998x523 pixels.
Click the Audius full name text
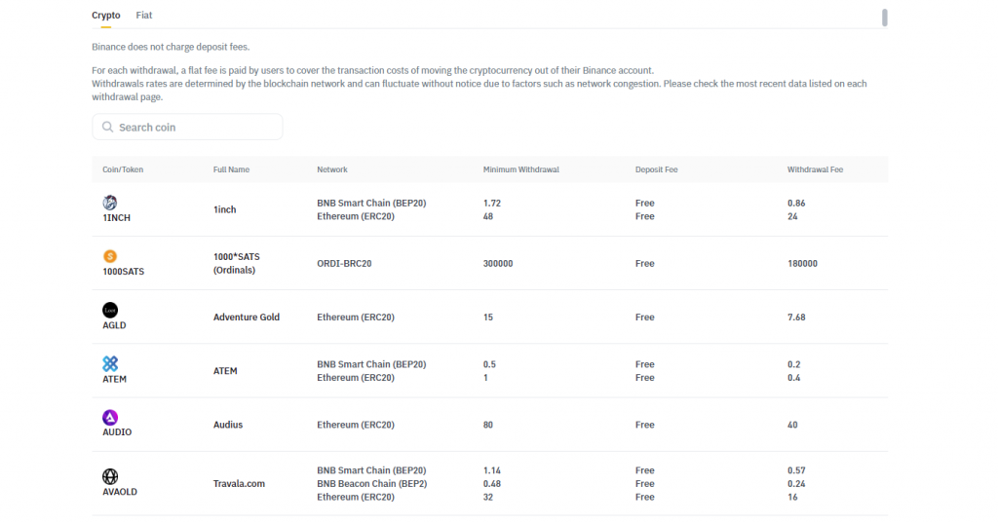tap(228, 425)
